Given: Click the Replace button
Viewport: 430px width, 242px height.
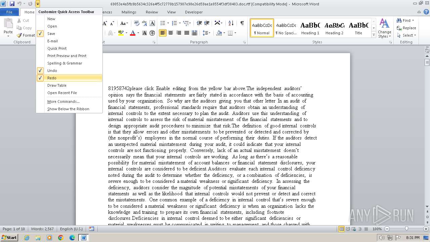Looking at the screenshot, I should (406, 28).
